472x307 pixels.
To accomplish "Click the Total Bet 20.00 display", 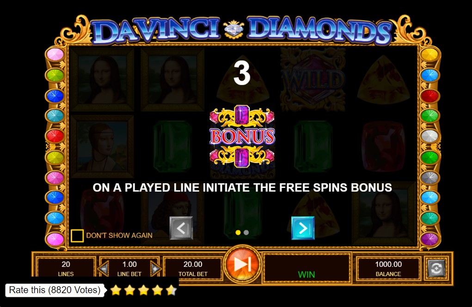I will pyautogui.click(x=193, y=269).
